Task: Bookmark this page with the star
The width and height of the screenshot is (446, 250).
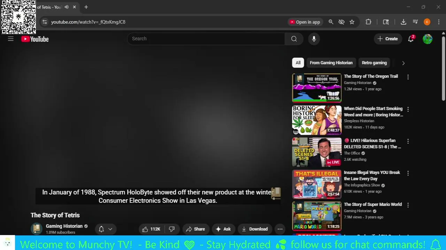Action: pos(352,22)
